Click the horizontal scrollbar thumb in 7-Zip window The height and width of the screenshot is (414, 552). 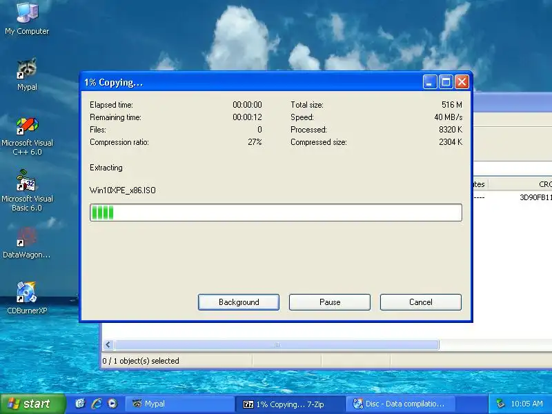point(277,344)
